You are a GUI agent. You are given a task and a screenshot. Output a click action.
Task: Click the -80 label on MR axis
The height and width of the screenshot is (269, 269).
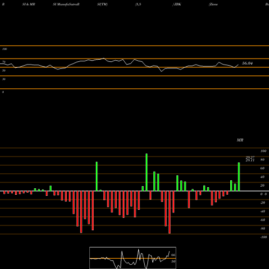pos(263,229)
